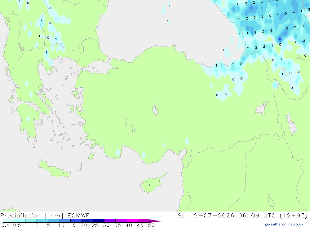Screen dimensions: 310x227
Task: Click the 25–30 mm navy legend swatch
Action: click(x=99, y=221)
